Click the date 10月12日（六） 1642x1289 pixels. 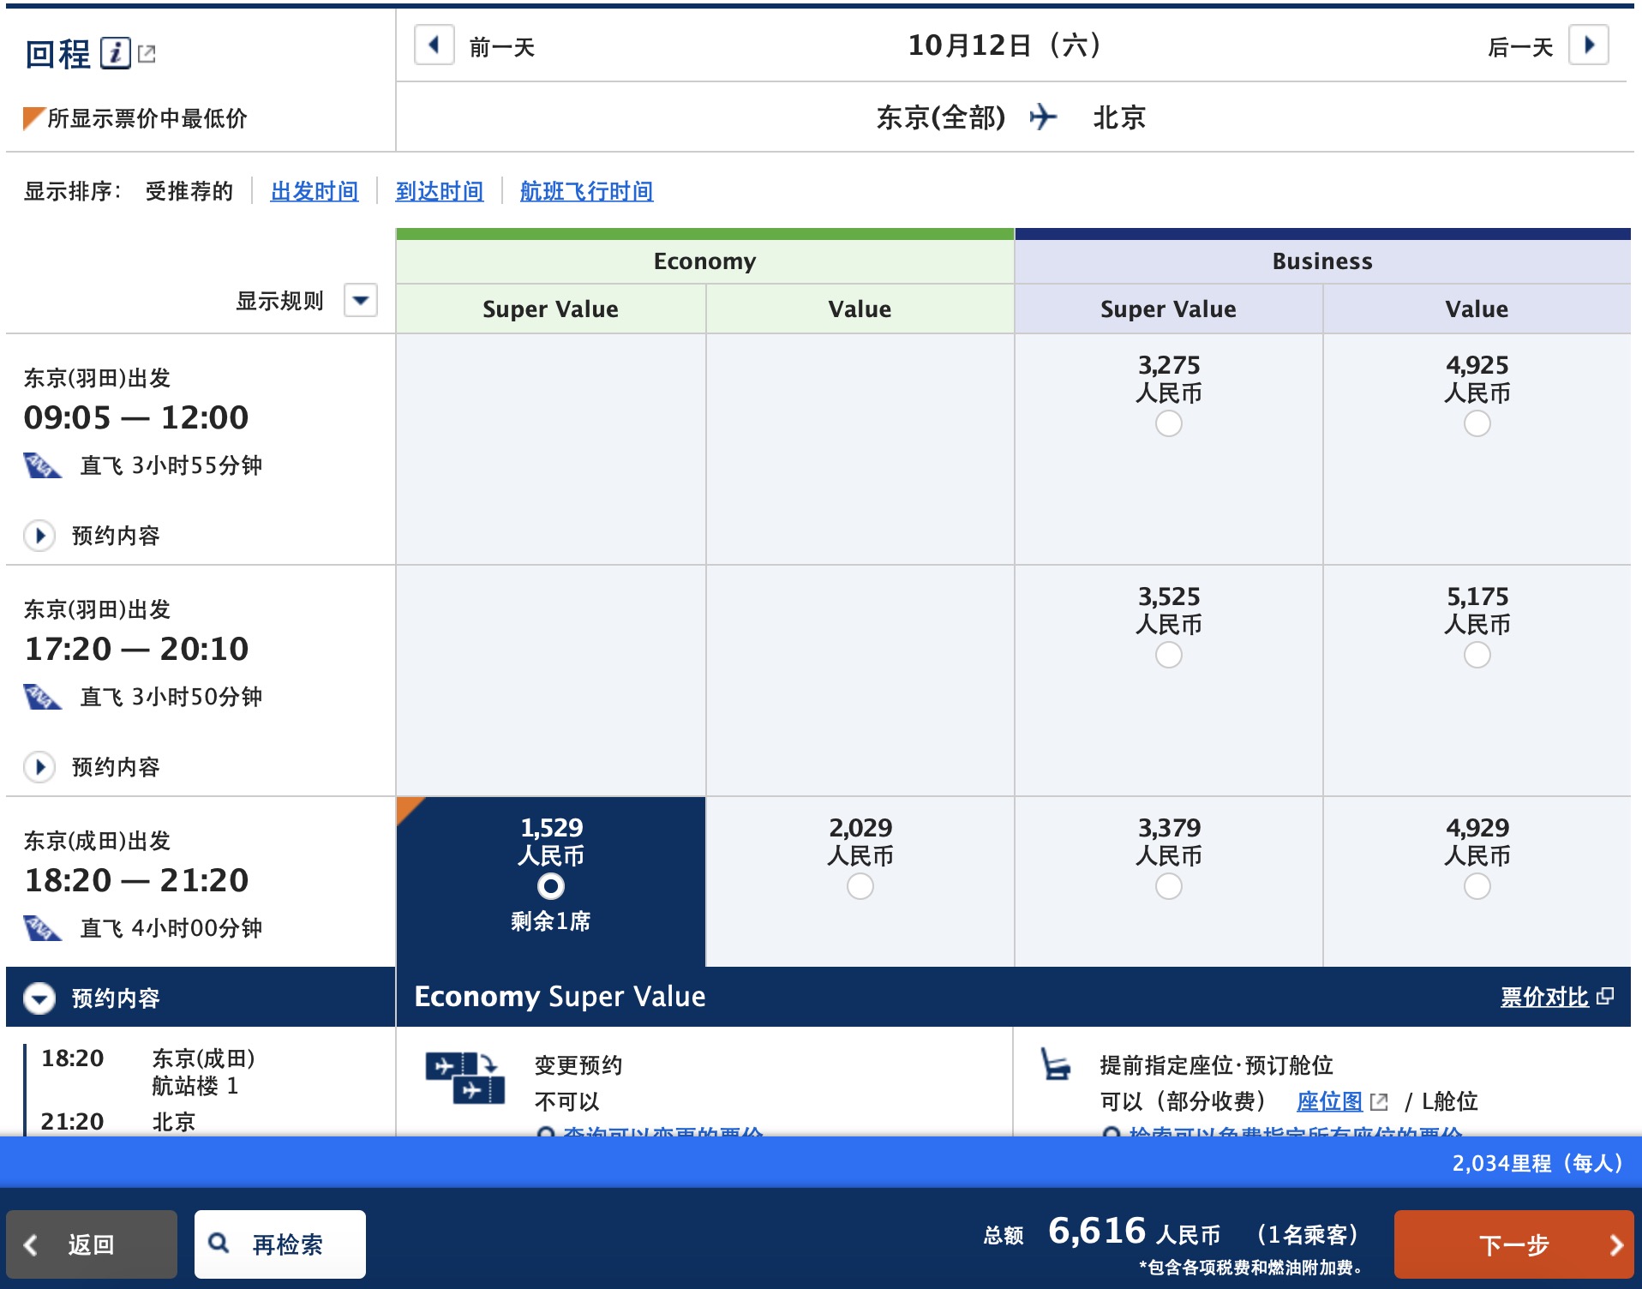1004,45
